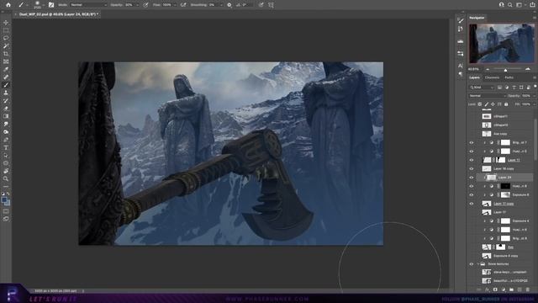Open the Smoothing value dropdown arrow
538x303 pixels.
pyautogui.click(x=221, y=5)
